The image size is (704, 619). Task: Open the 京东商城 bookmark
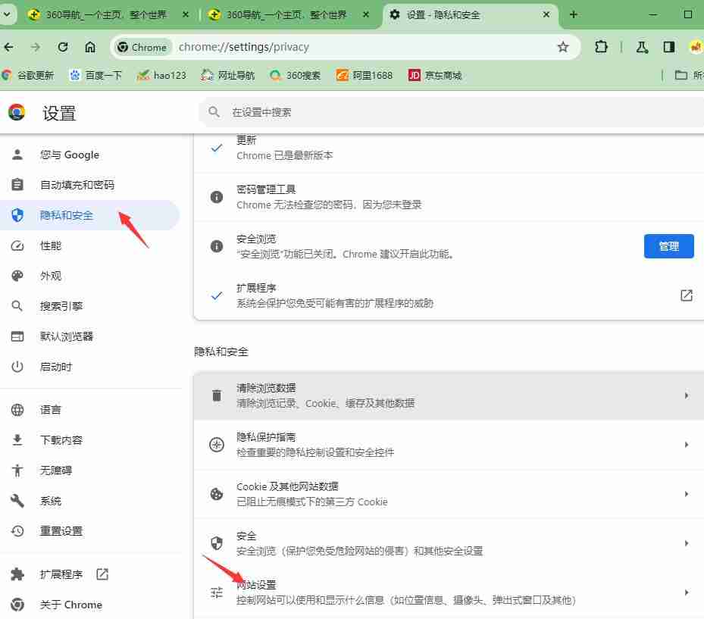436,75
